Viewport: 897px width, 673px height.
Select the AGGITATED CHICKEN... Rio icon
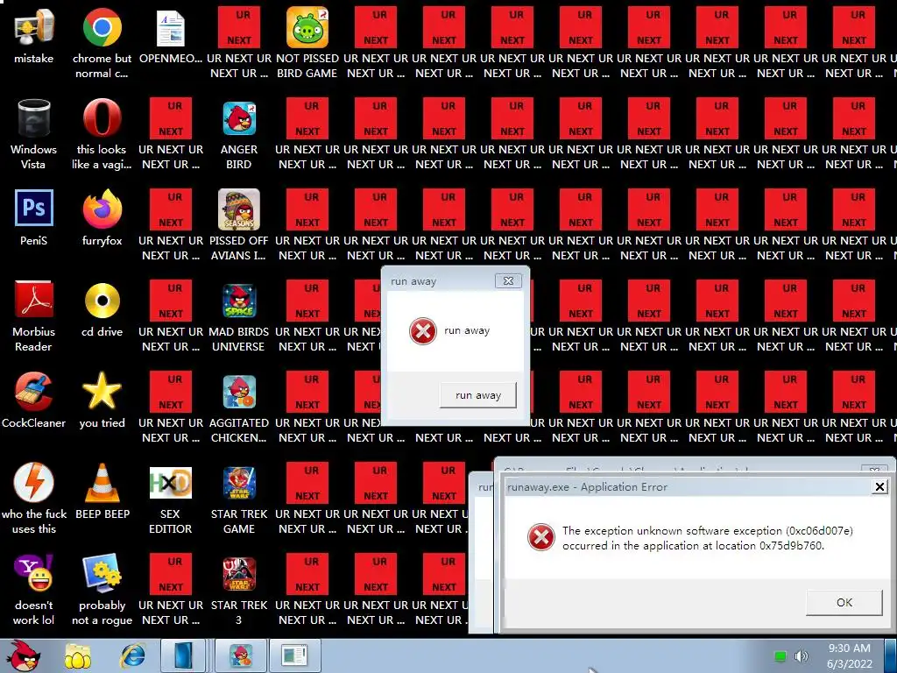[x=239, y=392]
